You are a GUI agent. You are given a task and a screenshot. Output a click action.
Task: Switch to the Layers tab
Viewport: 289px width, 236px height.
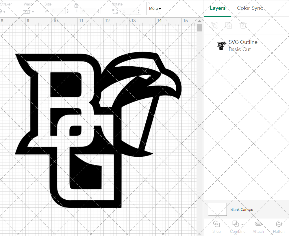(x=218, y=8)
